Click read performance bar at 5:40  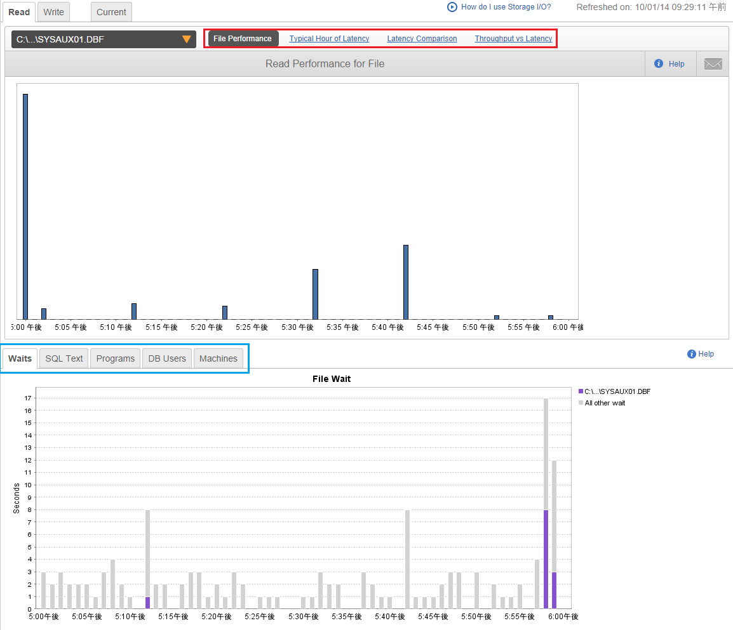(406, 282)
